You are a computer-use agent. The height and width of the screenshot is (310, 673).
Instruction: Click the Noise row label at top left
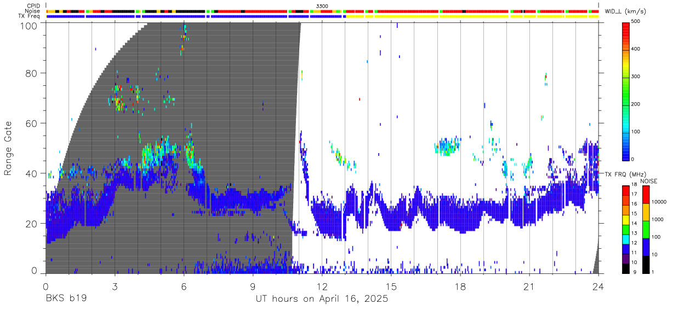tap(33, 11)
